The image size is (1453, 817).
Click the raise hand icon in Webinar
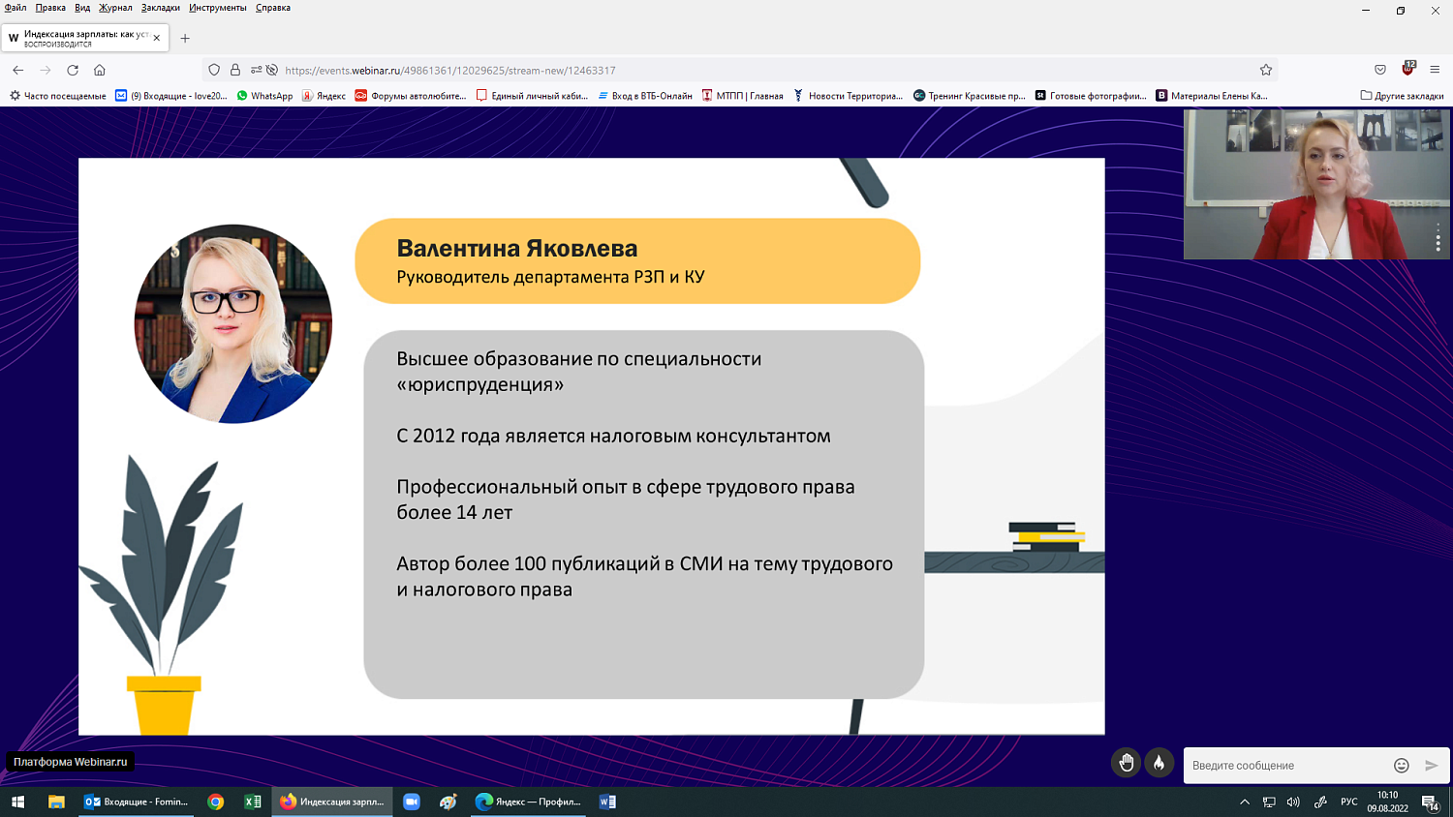click(x=1126, y=764)
